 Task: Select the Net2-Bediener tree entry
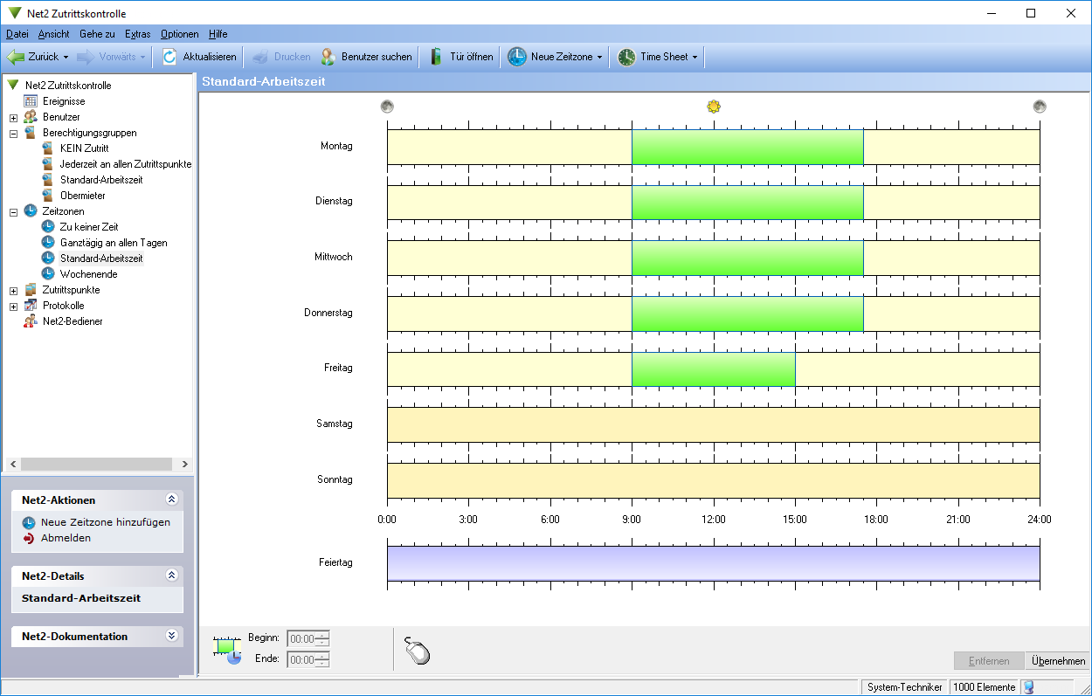click(72, 321)
